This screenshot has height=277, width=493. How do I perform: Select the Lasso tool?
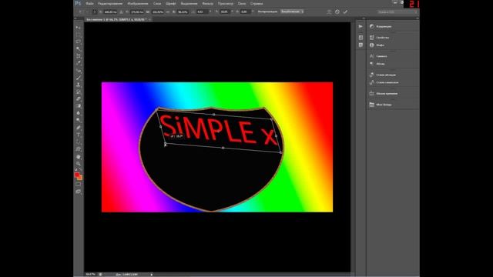coord(78,42)
